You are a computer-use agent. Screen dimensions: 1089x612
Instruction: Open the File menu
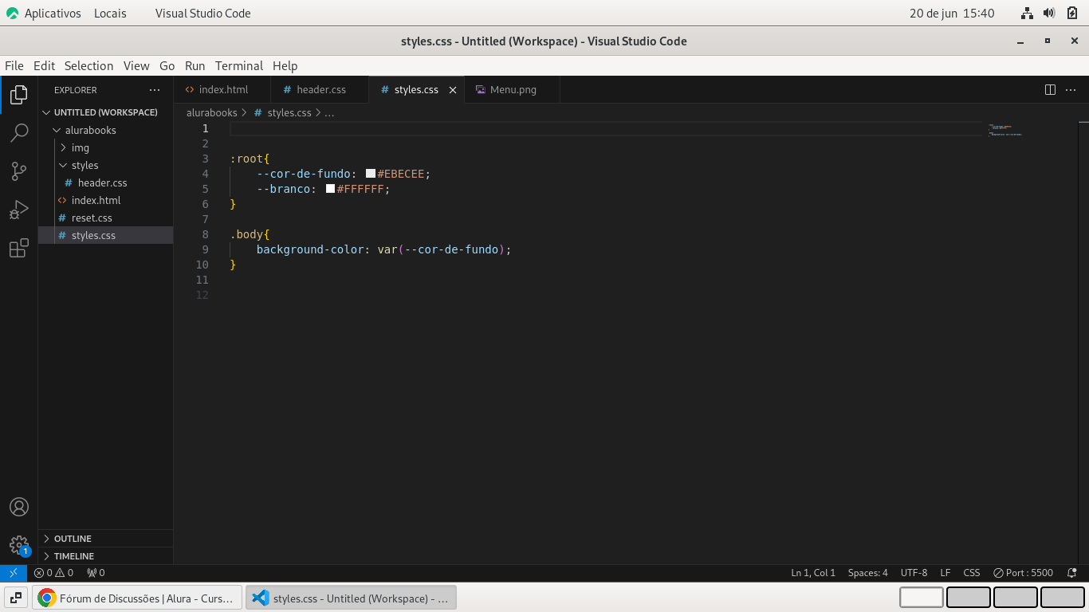(x=14, y=66)
